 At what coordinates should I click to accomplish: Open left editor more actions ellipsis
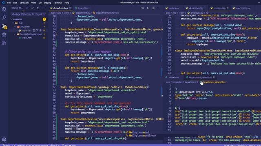coord(159,8)
